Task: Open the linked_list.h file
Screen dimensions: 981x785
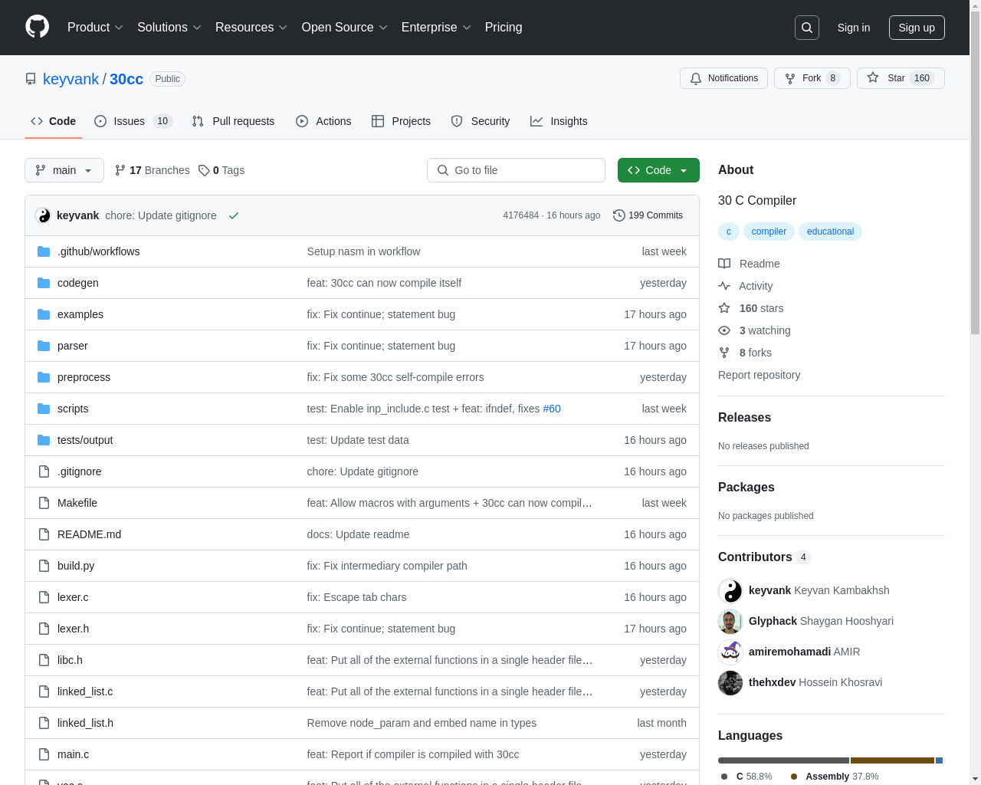Action: click(85, 723)
